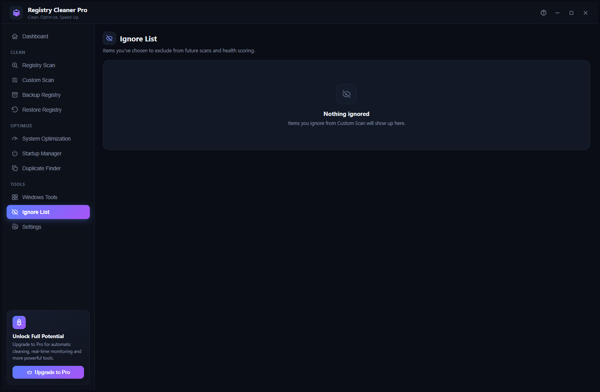The image size is (600, 392).
Task: Minimize the Registry Cleaner Pro window
Action: tap(557, 13)
